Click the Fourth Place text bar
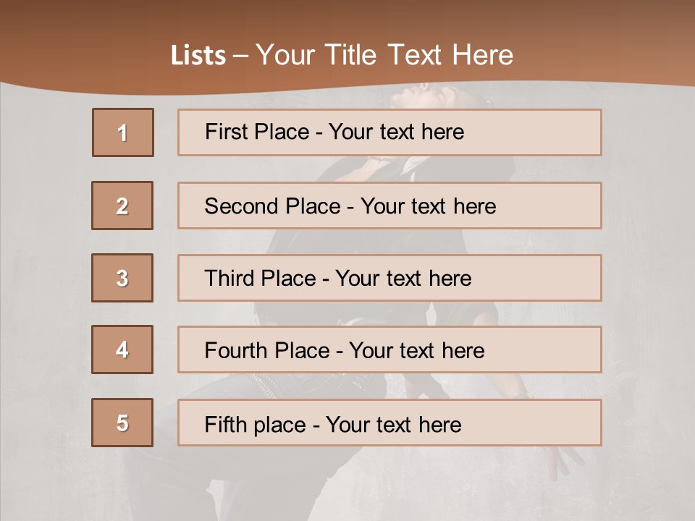 (x=389, y=350)
